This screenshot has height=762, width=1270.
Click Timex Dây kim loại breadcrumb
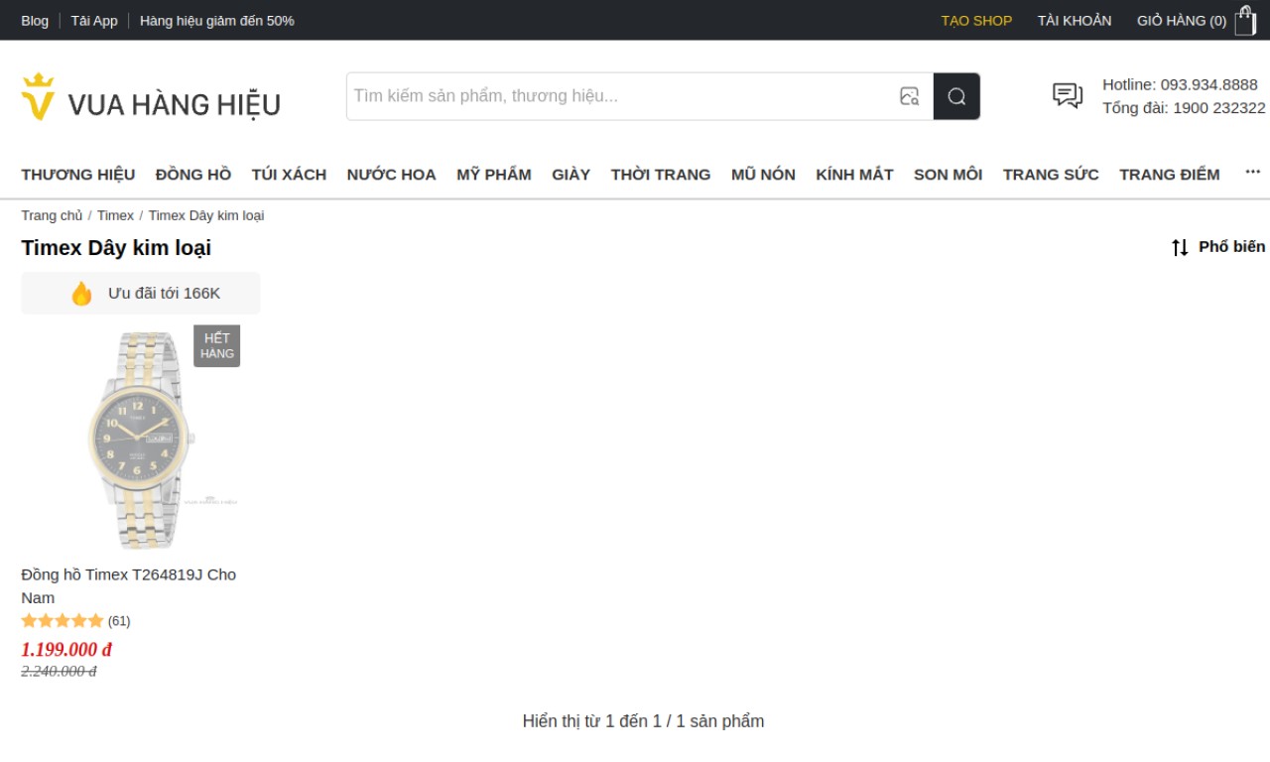pos(206,215)
